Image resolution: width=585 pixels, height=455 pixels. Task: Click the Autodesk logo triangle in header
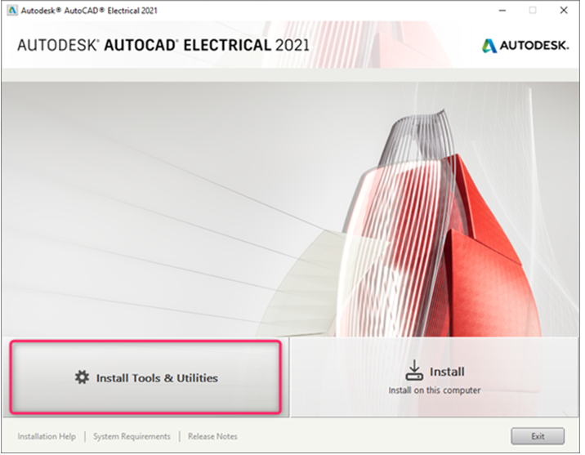click(x=489, y=46)
